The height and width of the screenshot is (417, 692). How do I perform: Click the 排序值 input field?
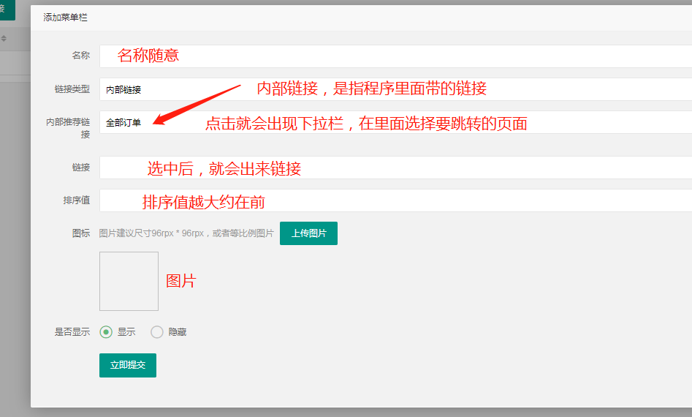(x=395, y=200)
